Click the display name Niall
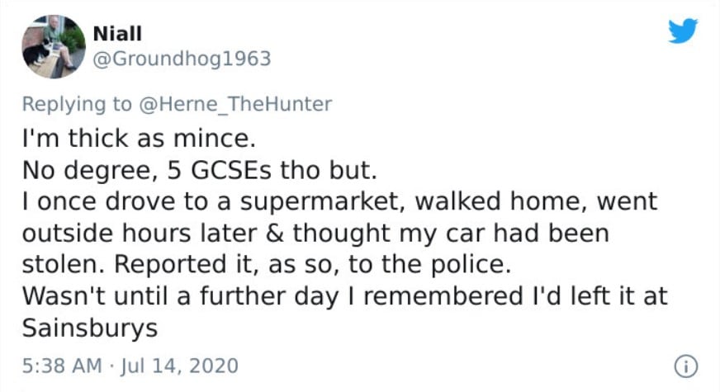This screenshot has width=720, height=392. (x=117, y=34)
